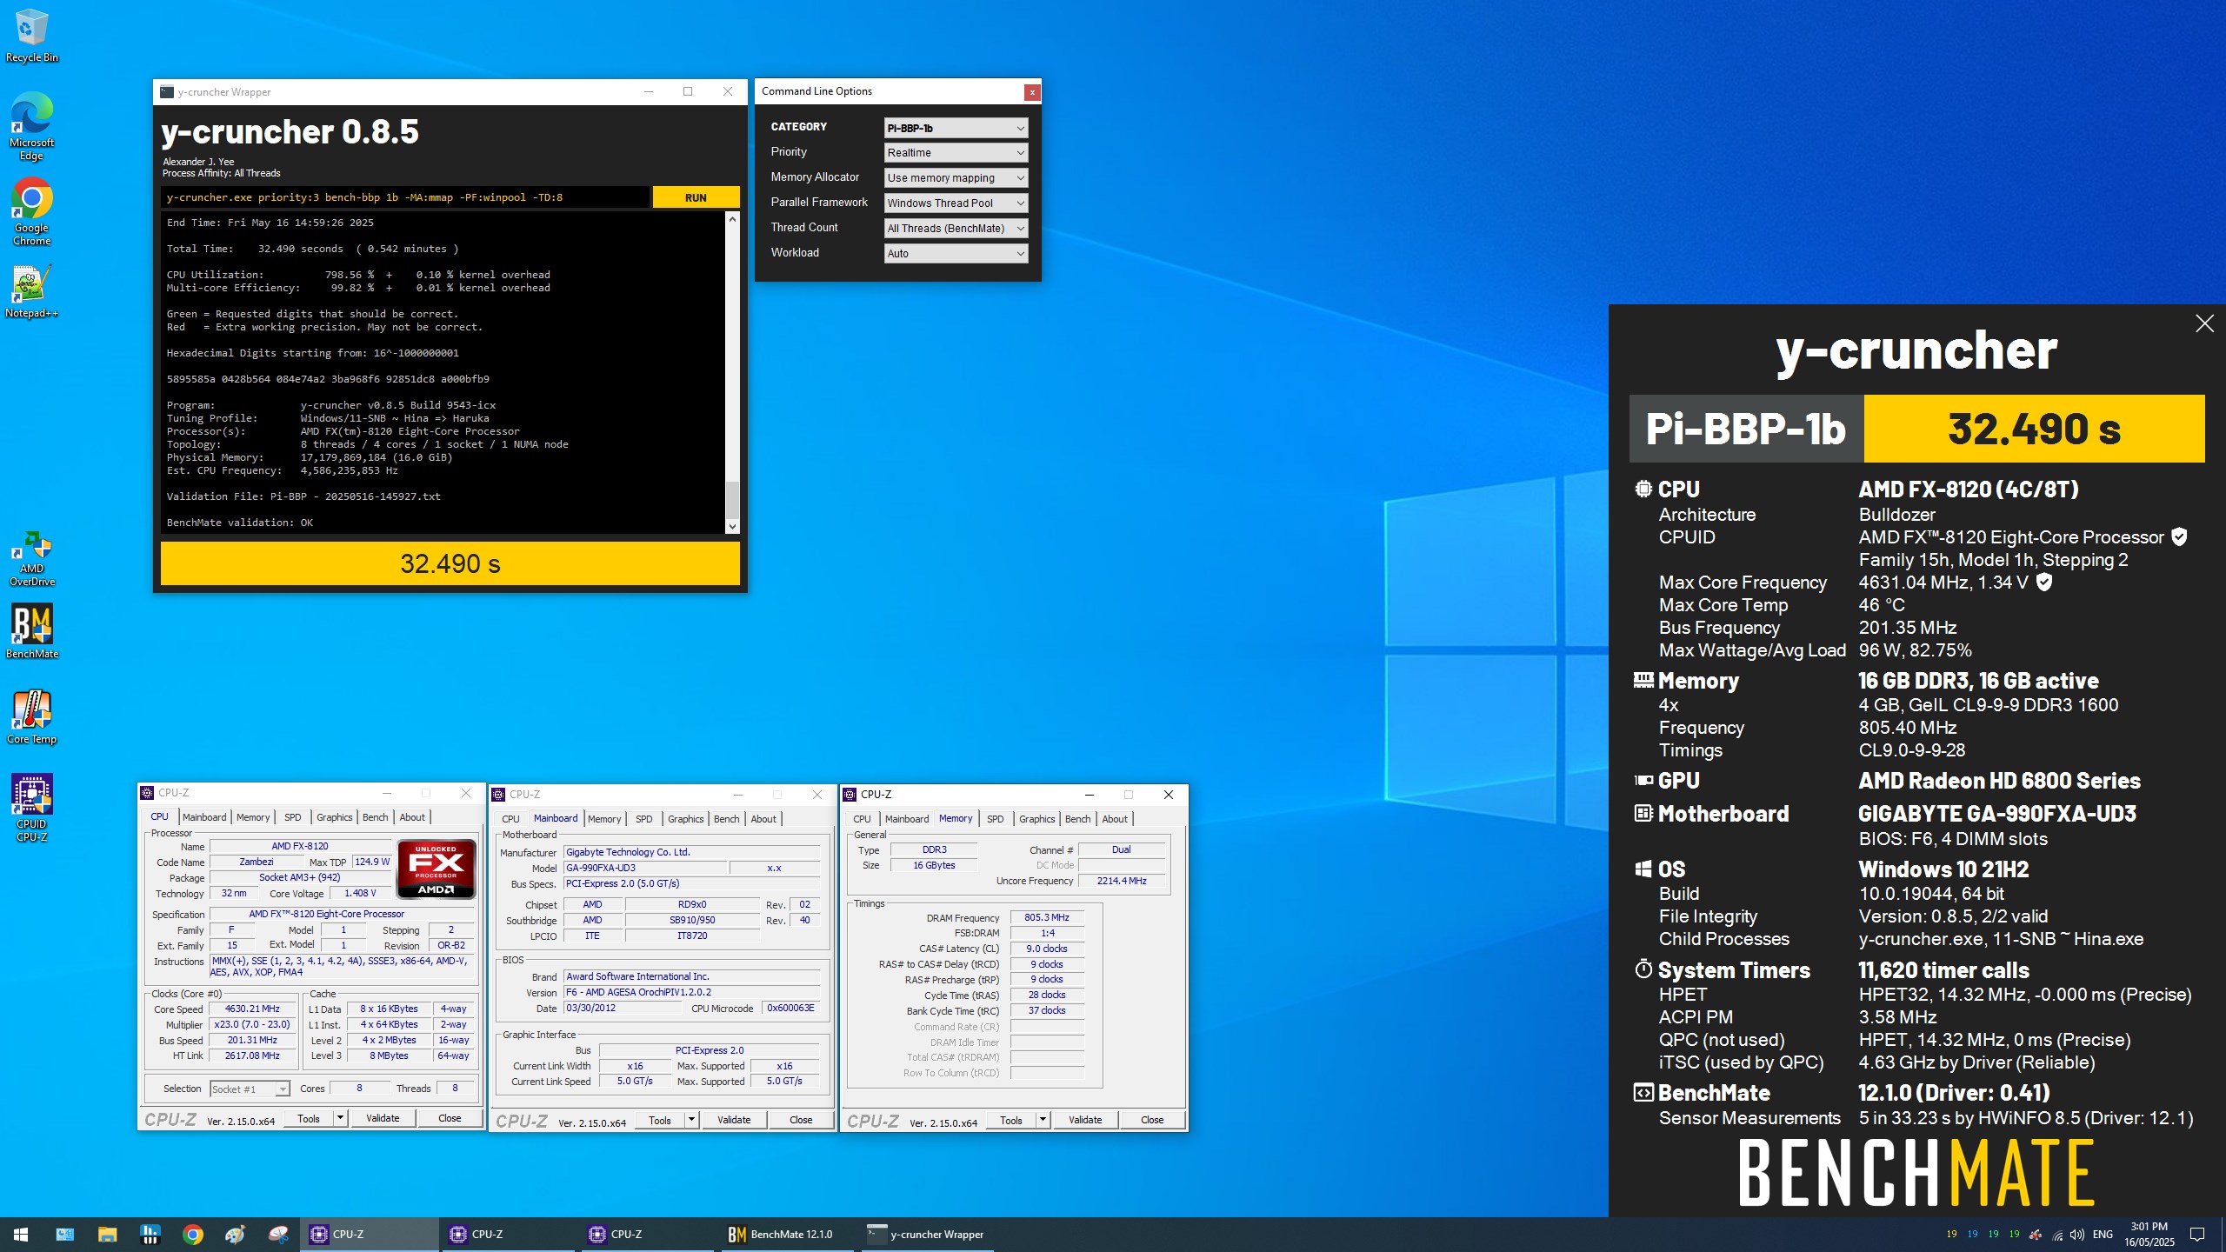
Task: Click Close button in right CPU-Z window
Action: (x=1152, y=1120)
